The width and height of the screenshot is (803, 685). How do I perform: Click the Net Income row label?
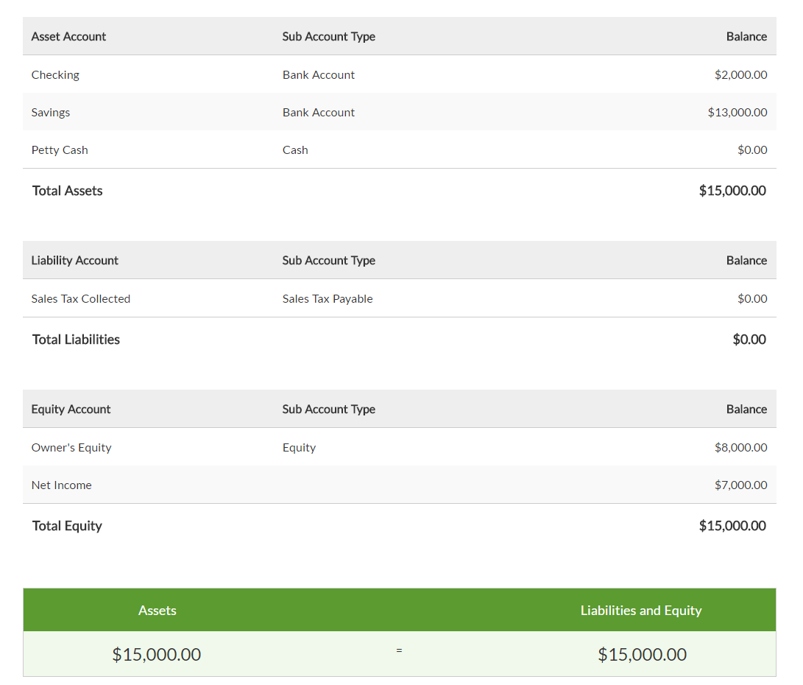tap(62, 485)
